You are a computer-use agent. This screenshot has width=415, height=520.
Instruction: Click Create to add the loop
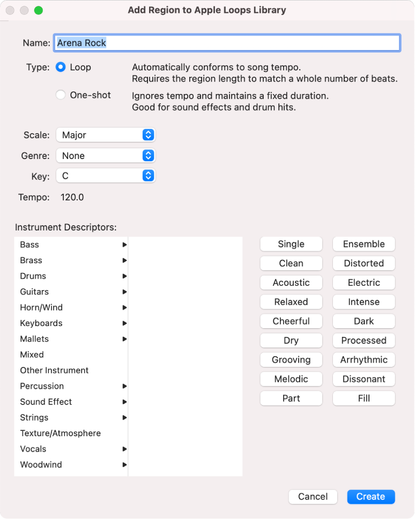tap(370, 496)
